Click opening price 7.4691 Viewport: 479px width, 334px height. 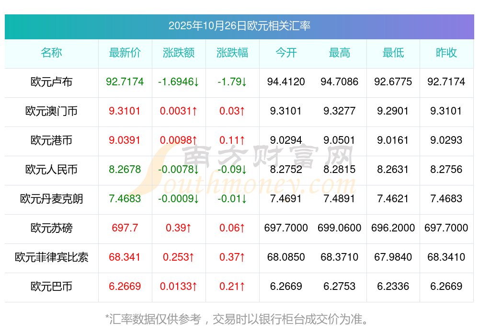pyautogui.click(x=286, y=199)
